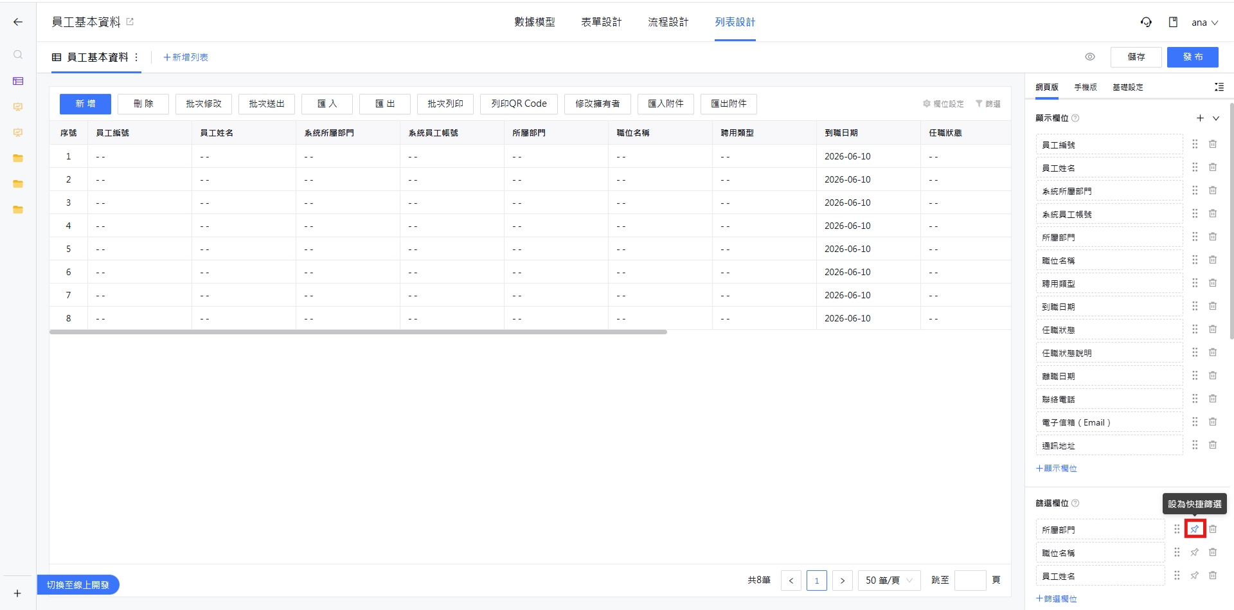Collapse the 顯示欄位 section chevron

[x=1216, y=118]
